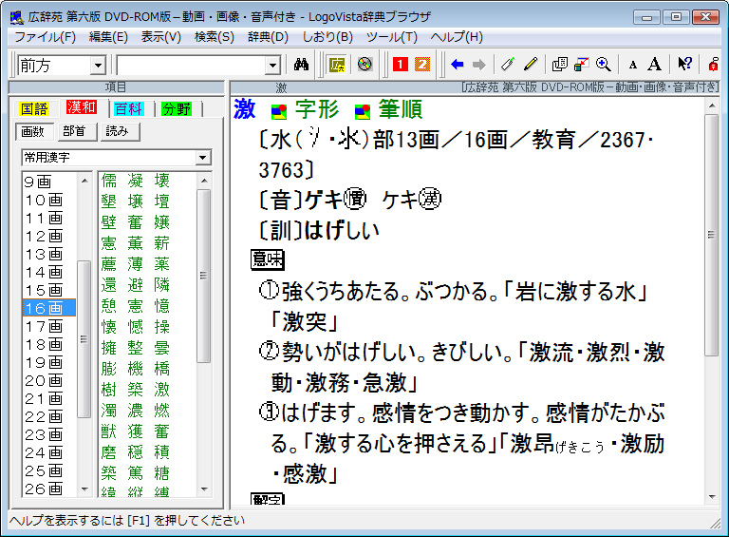Open the ツール(T) menu
The height and width of the screenshot is (537, 729).
pos(392,37)
